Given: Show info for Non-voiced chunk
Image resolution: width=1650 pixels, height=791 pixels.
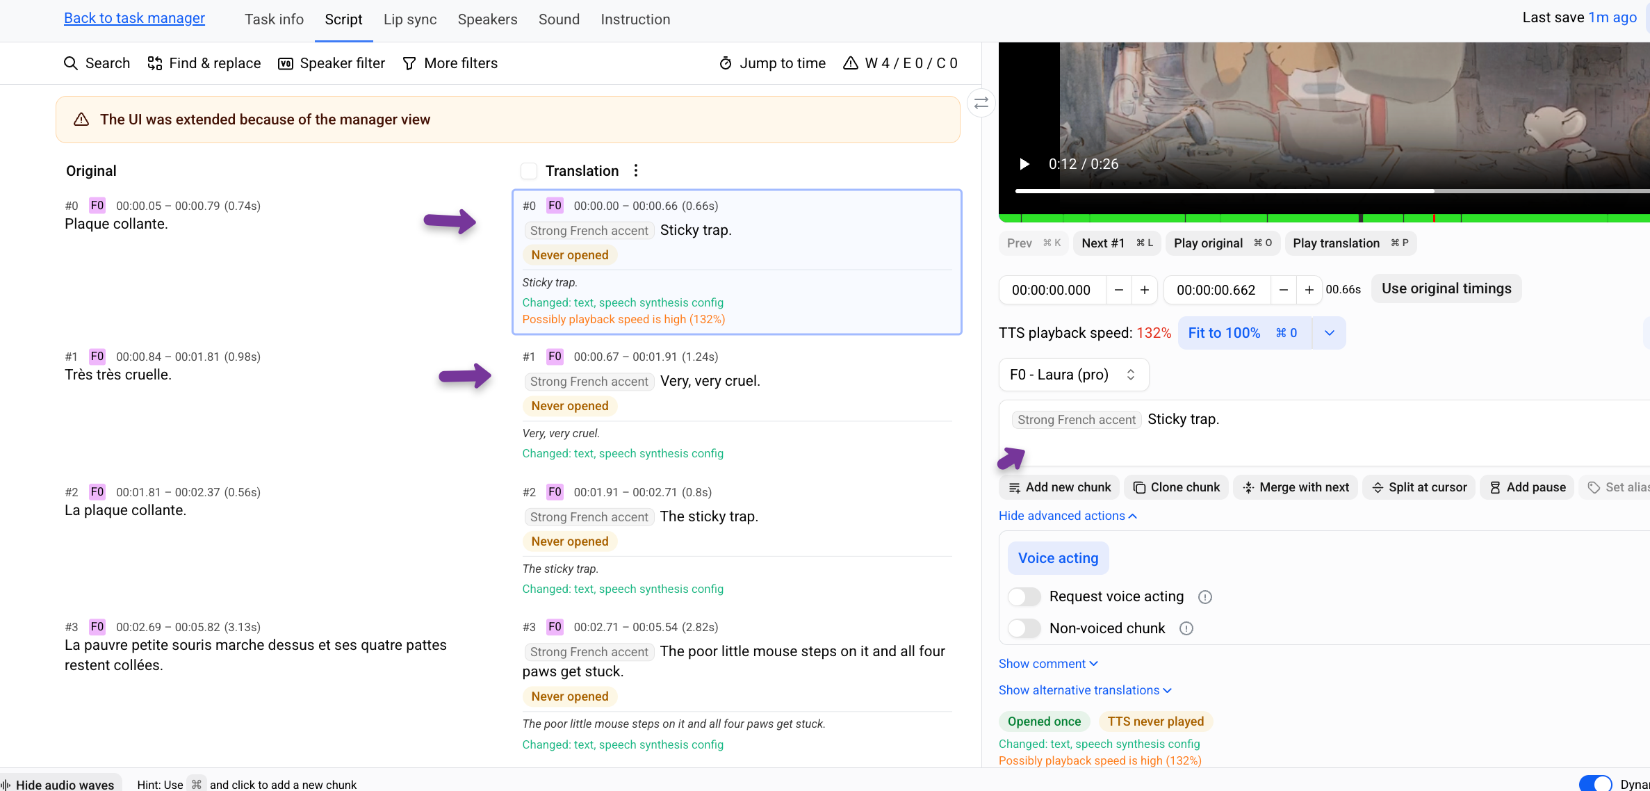Looking at the screenshot, I should 1186,628.
